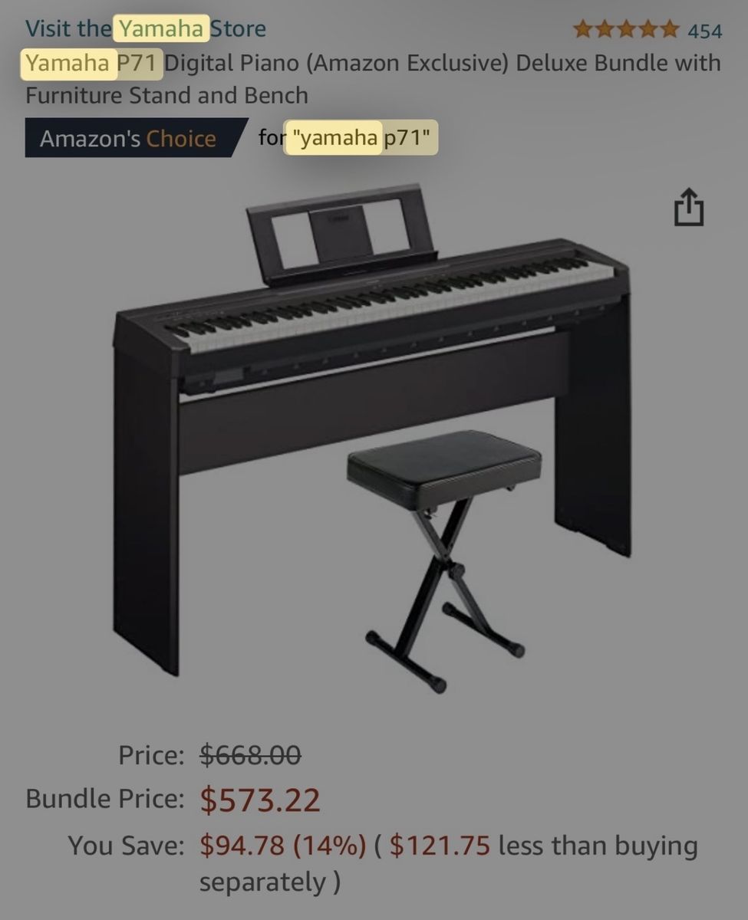748x920 pixels.
Task: Open the 454 reviews count
Action: pos(704,31)
